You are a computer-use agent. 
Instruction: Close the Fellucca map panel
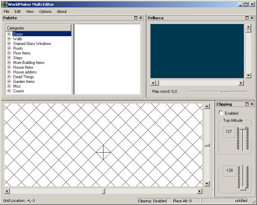coord(252,18)
